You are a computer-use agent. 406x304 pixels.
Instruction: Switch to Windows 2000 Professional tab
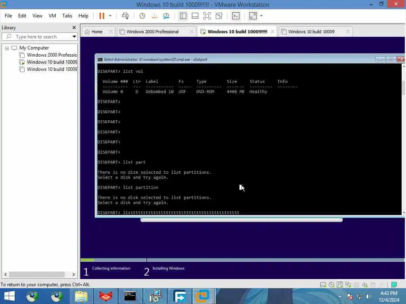coord(153,32)
